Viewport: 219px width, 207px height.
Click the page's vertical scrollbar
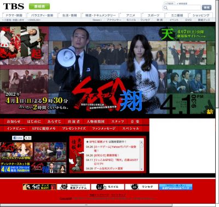(x=217, y=55)
